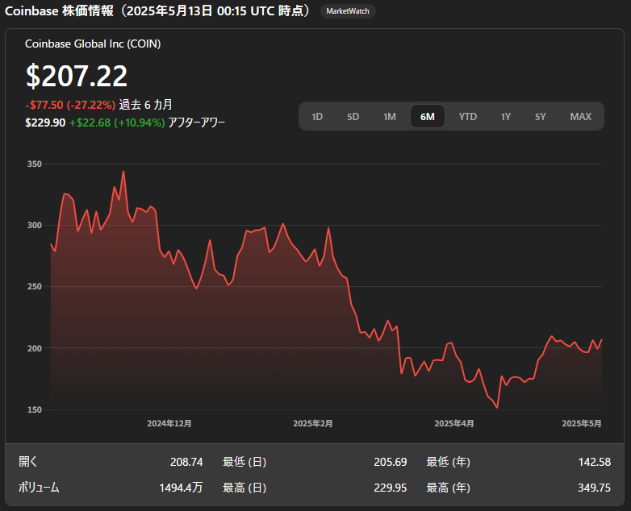Click the +$22.68 (+10.94%) after-hours change
This screenshot has width=631, height=511.
tap(117, 123)
